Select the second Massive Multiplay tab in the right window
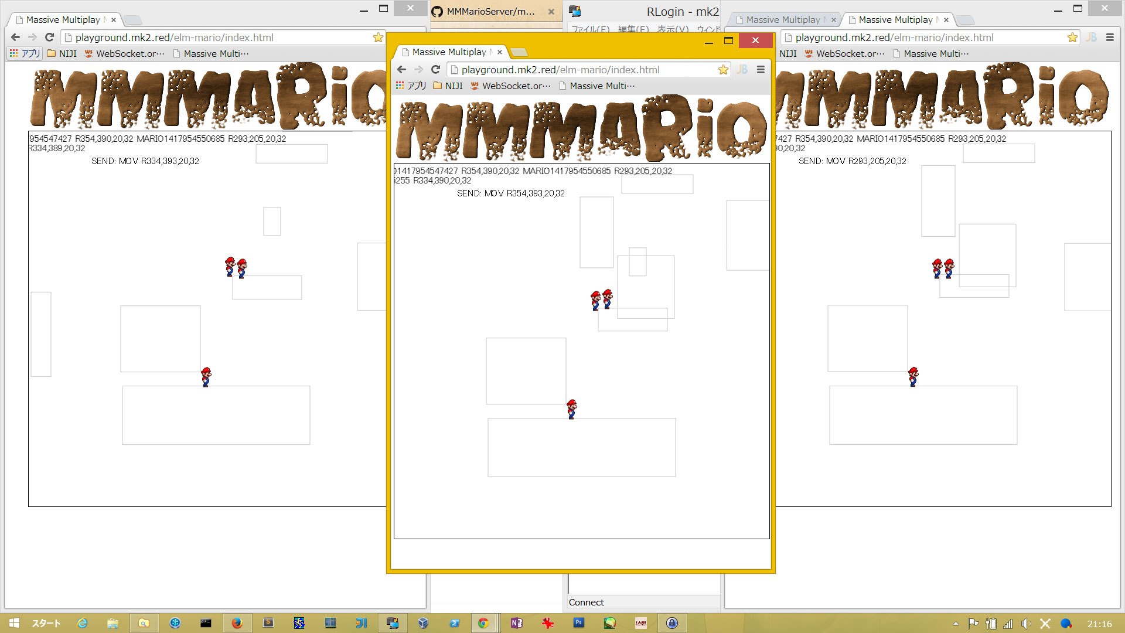 point(895,20)
